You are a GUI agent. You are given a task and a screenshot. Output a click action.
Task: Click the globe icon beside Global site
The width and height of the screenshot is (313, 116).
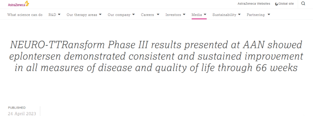coord(276,4)
